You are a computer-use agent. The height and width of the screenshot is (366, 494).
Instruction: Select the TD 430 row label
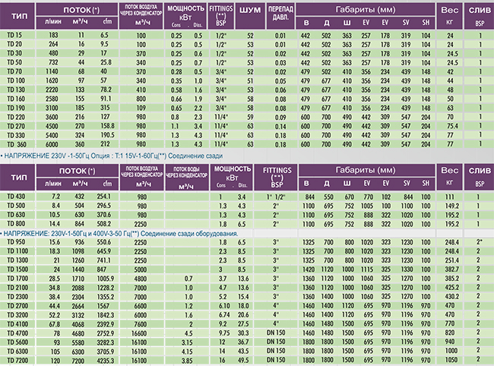click(x=15, y=197)
